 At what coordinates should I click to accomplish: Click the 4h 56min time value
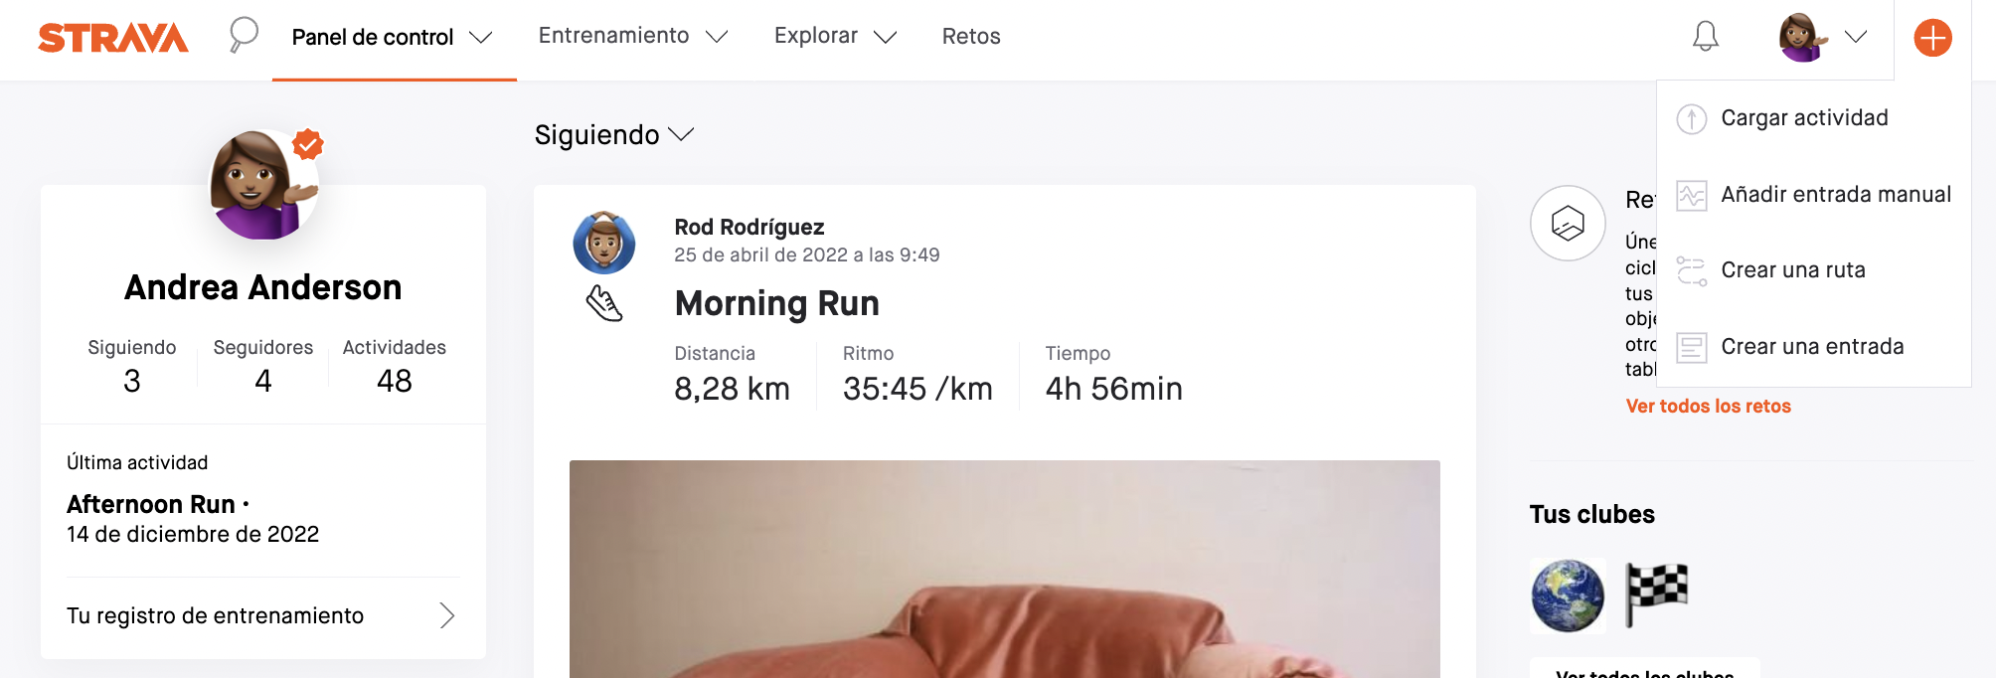1114,390
